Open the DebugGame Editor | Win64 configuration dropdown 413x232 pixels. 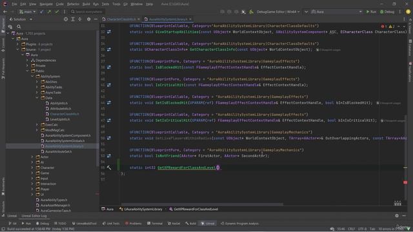(x=278, y=12)
